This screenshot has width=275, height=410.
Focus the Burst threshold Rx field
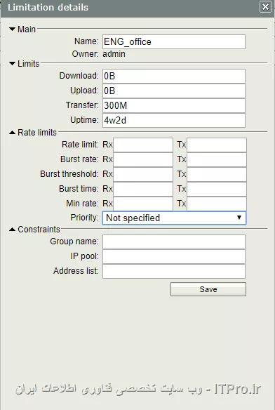tap(143, 174)
